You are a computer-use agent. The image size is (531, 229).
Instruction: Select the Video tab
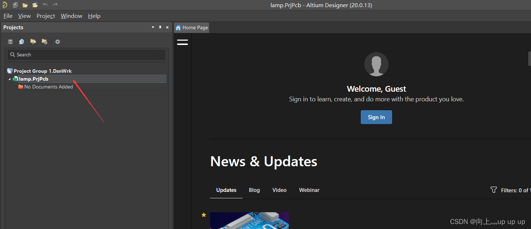279,190
